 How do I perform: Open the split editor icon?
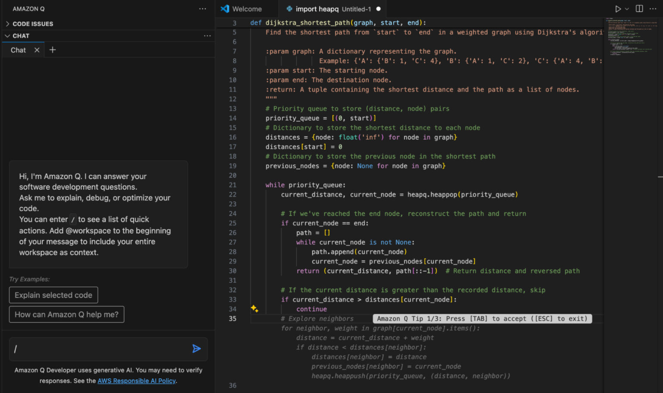pyautogui.click(x=639, y=8)
